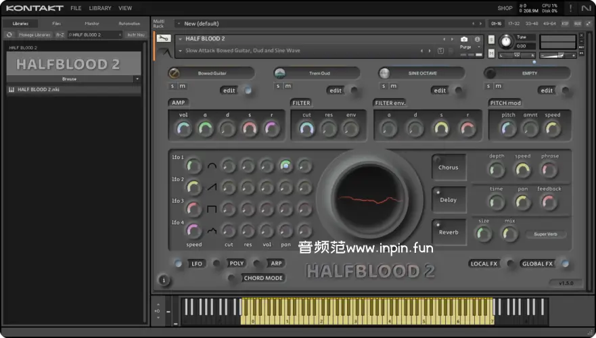The width and height of the screenshot is (596, 338).
Task: Click the wrench icon for instrument edit mode
Action: tap(163, 39)
